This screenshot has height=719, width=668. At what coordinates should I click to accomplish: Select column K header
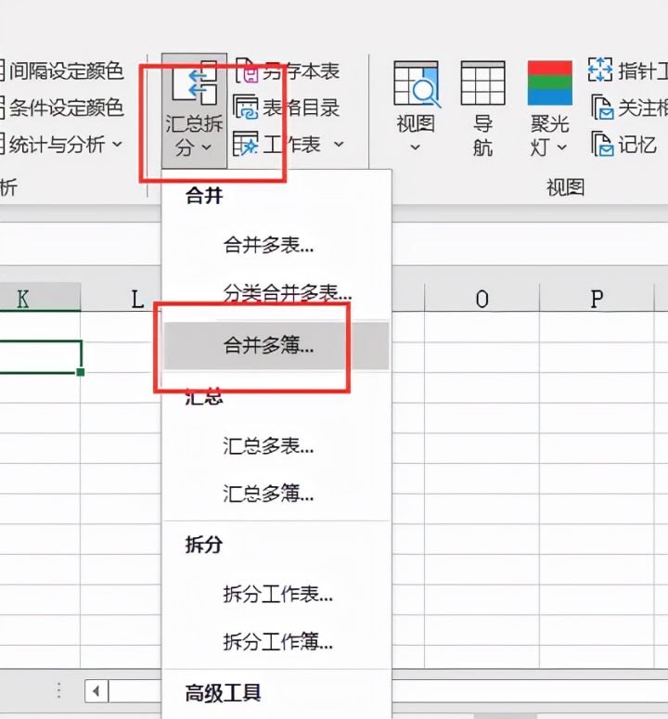click(40, 299)
